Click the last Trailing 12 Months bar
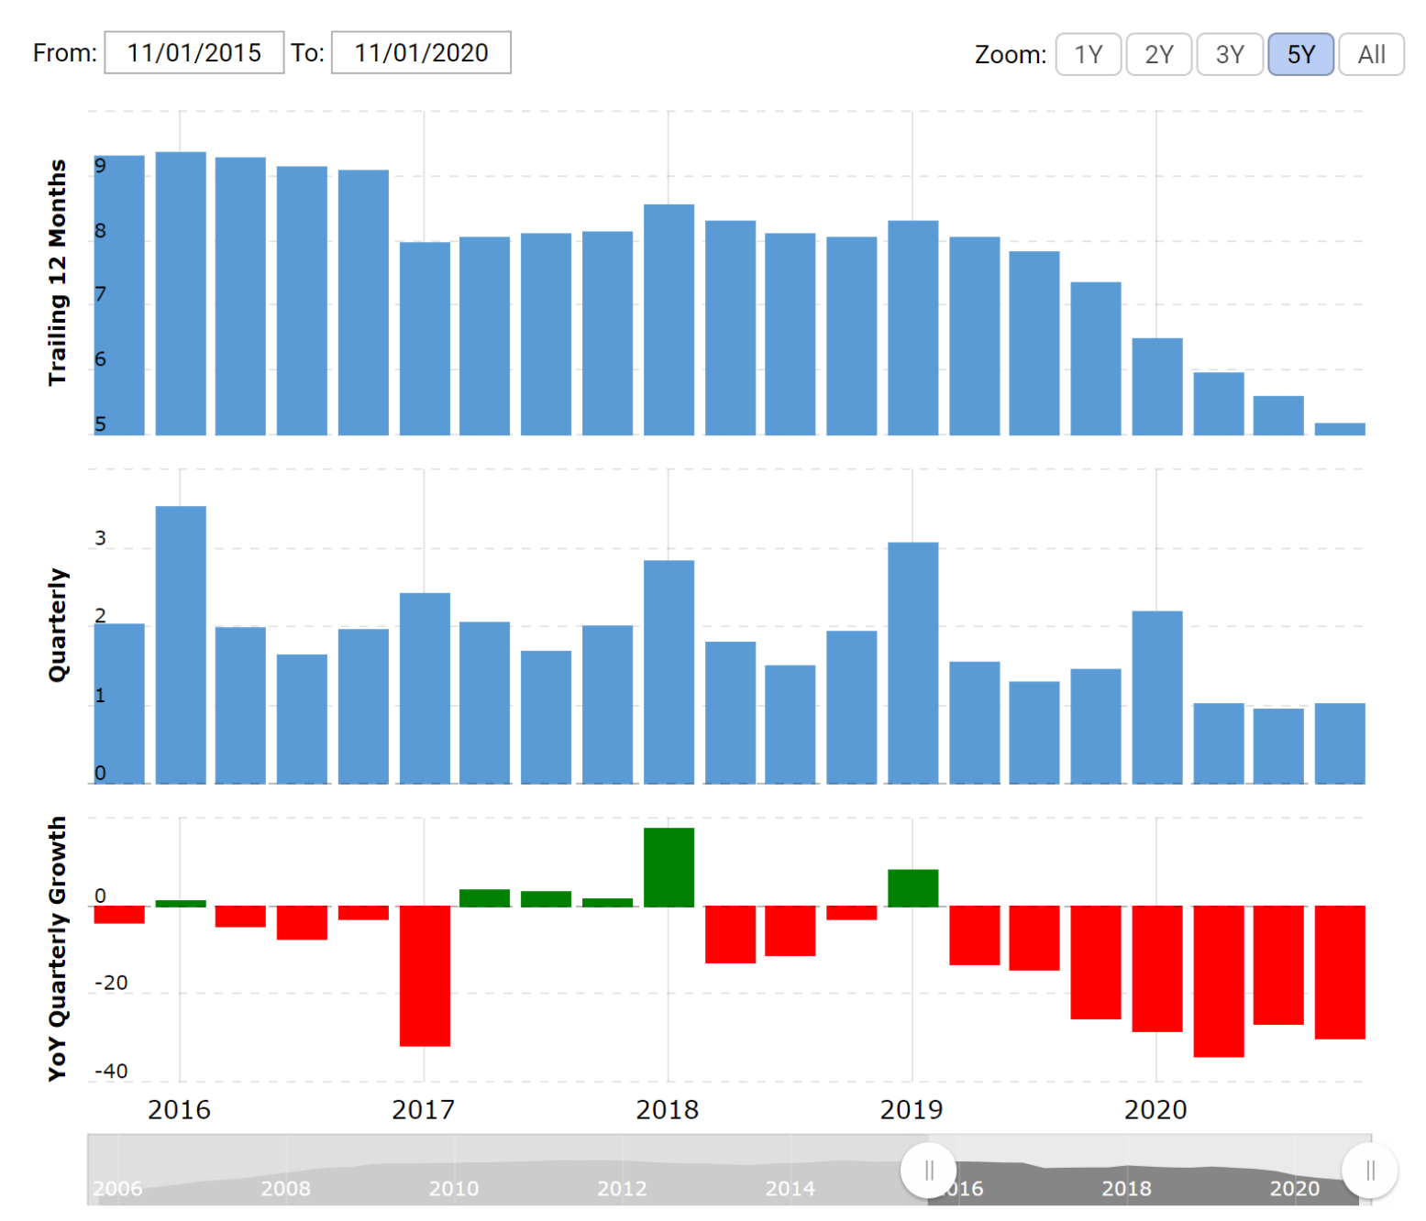The width and height of the screenshot is (1426, 1221). coord(1340,428)
